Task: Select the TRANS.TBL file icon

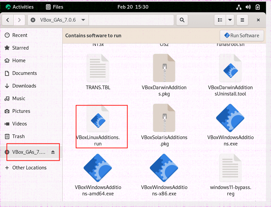Action: [98, 68]
